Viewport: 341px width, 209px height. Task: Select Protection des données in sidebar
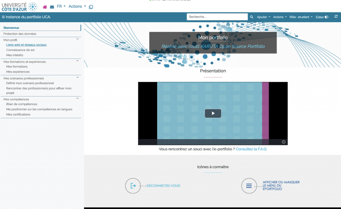point(20,34)
